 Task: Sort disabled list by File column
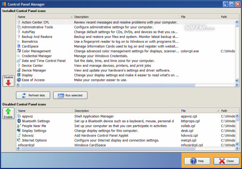click(199, 111)
